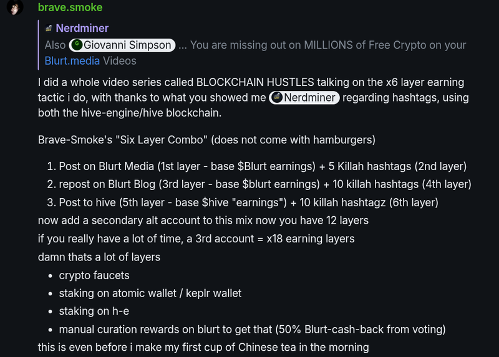Click the "staking on h-e" bullet
Image resolution: width=499 pixels, height=357 pixels.
click(x=93, y=311)
